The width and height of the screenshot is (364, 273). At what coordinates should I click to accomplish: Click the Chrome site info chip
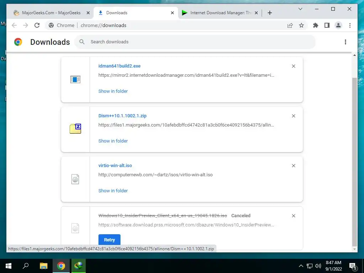point(61,25)
